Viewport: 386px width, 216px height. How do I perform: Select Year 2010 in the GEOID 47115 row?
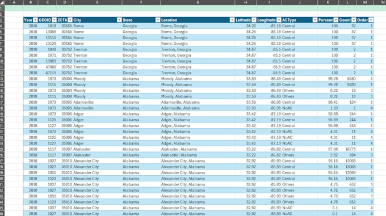(x=31, y=73)
